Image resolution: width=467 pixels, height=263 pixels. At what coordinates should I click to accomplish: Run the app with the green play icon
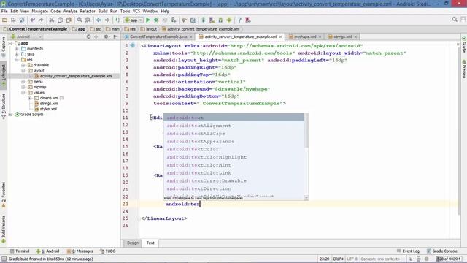coord(147,20)
